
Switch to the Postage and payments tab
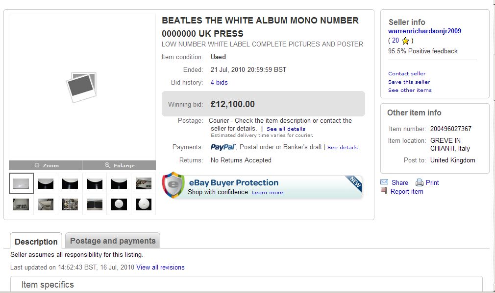(x=113, y=241)
